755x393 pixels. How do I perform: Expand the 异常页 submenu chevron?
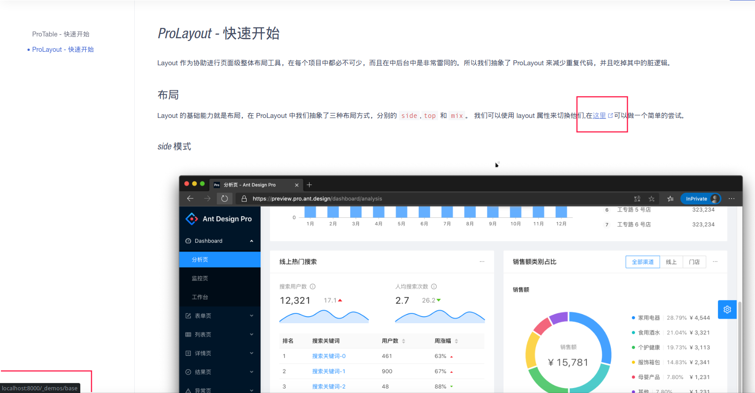point(252,390)
